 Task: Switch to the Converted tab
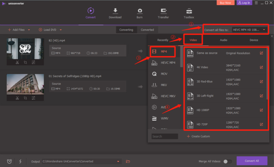click(x=147, y=30)
